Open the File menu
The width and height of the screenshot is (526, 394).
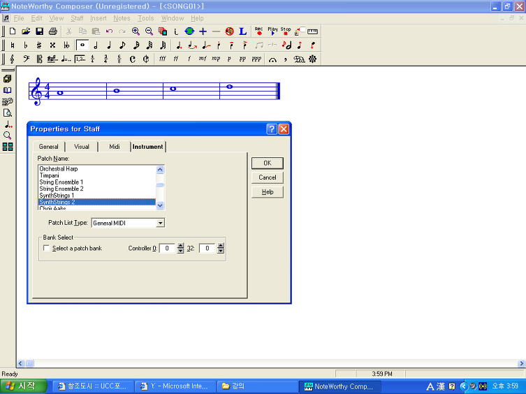(x=18, y=18)
